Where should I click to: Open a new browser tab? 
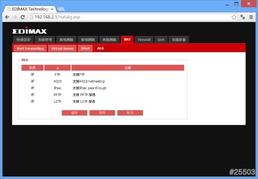tap(61, 9)
